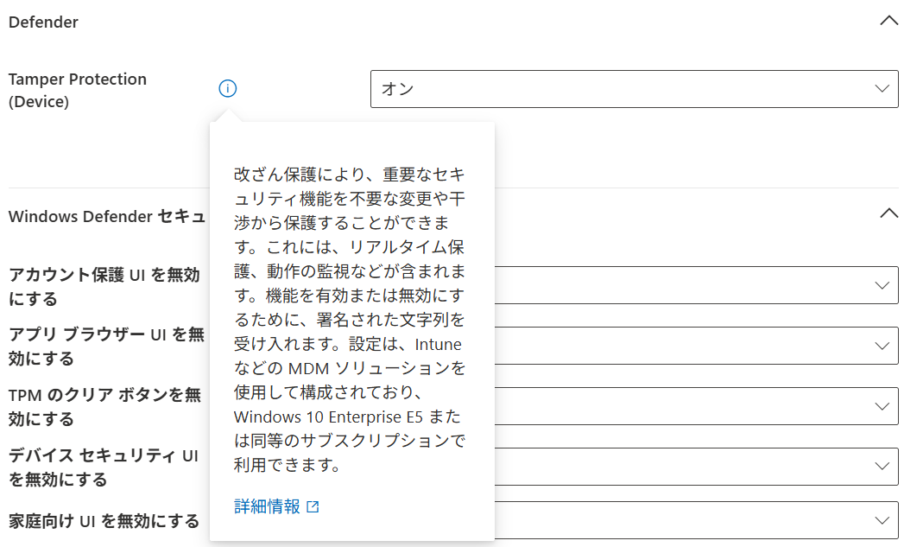
Task: Collapse the Defender section chevron
Action: pyautogui.click(x=889, y=20)
